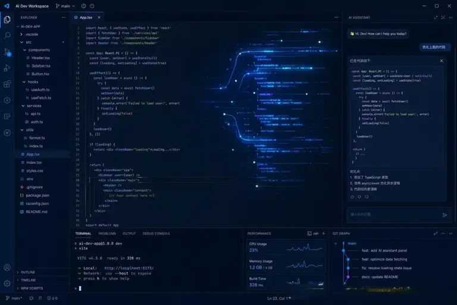Click the main branch indicator in status bar

click(x=14, y=298)
